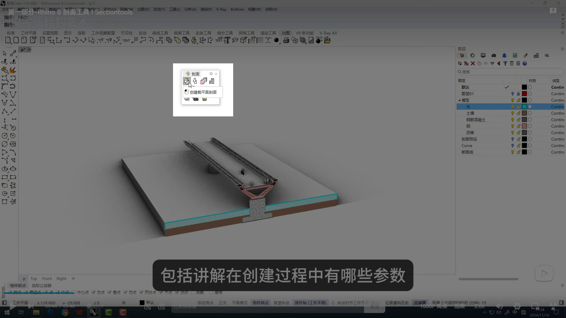Delete layer with red X icon
The height and width of the screenshot is (318, 566).
pyautogui.click(x=473, y=63)
